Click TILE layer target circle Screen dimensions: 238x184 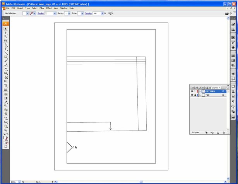click(x=223, y=95)
